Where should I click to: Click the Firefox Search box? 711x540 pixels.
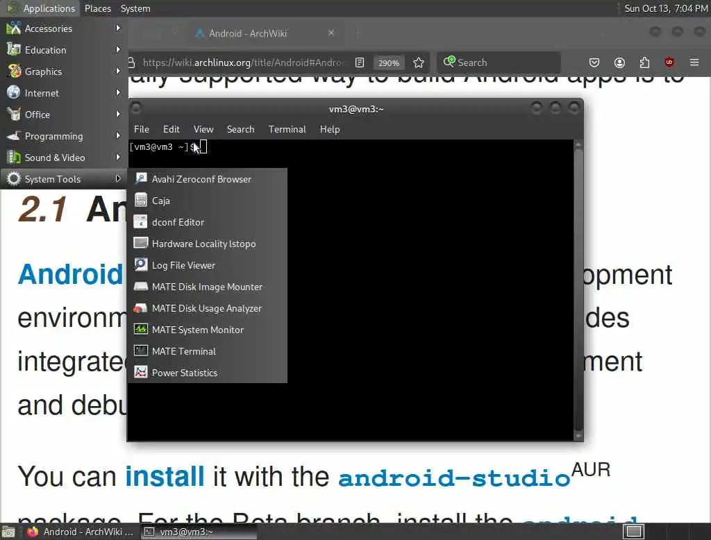(x=499, y=62)
